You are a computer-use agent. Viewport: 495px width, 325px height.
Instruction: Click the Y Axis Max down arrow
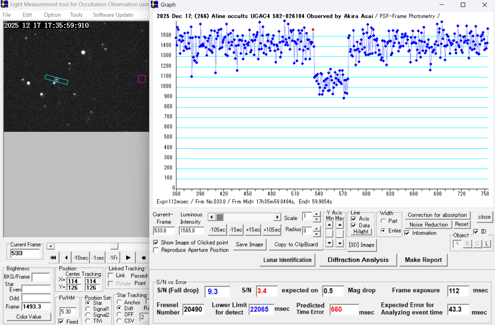click(x=340, y=243)
